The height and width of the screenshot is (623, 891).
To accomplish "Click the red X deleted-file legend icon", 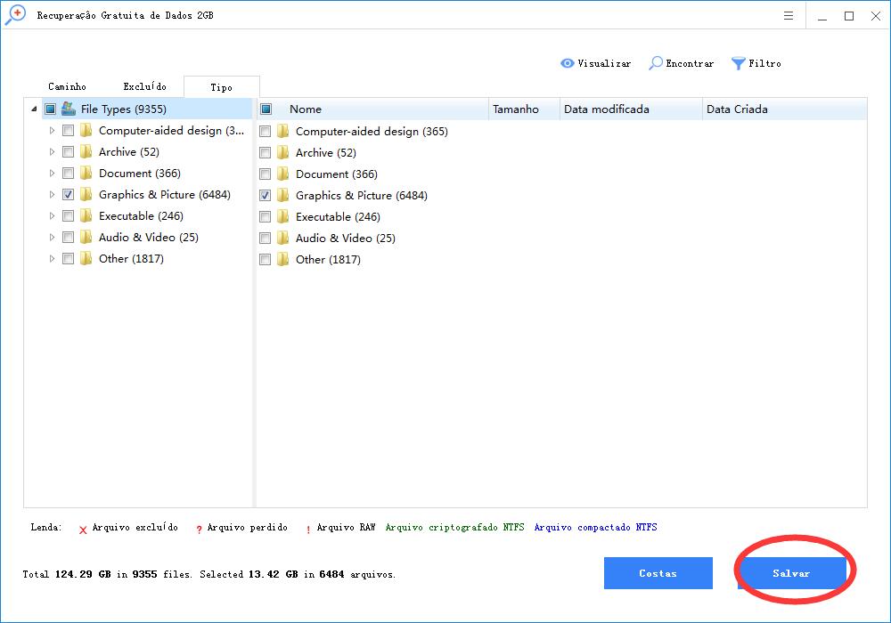I will point(83,530).
